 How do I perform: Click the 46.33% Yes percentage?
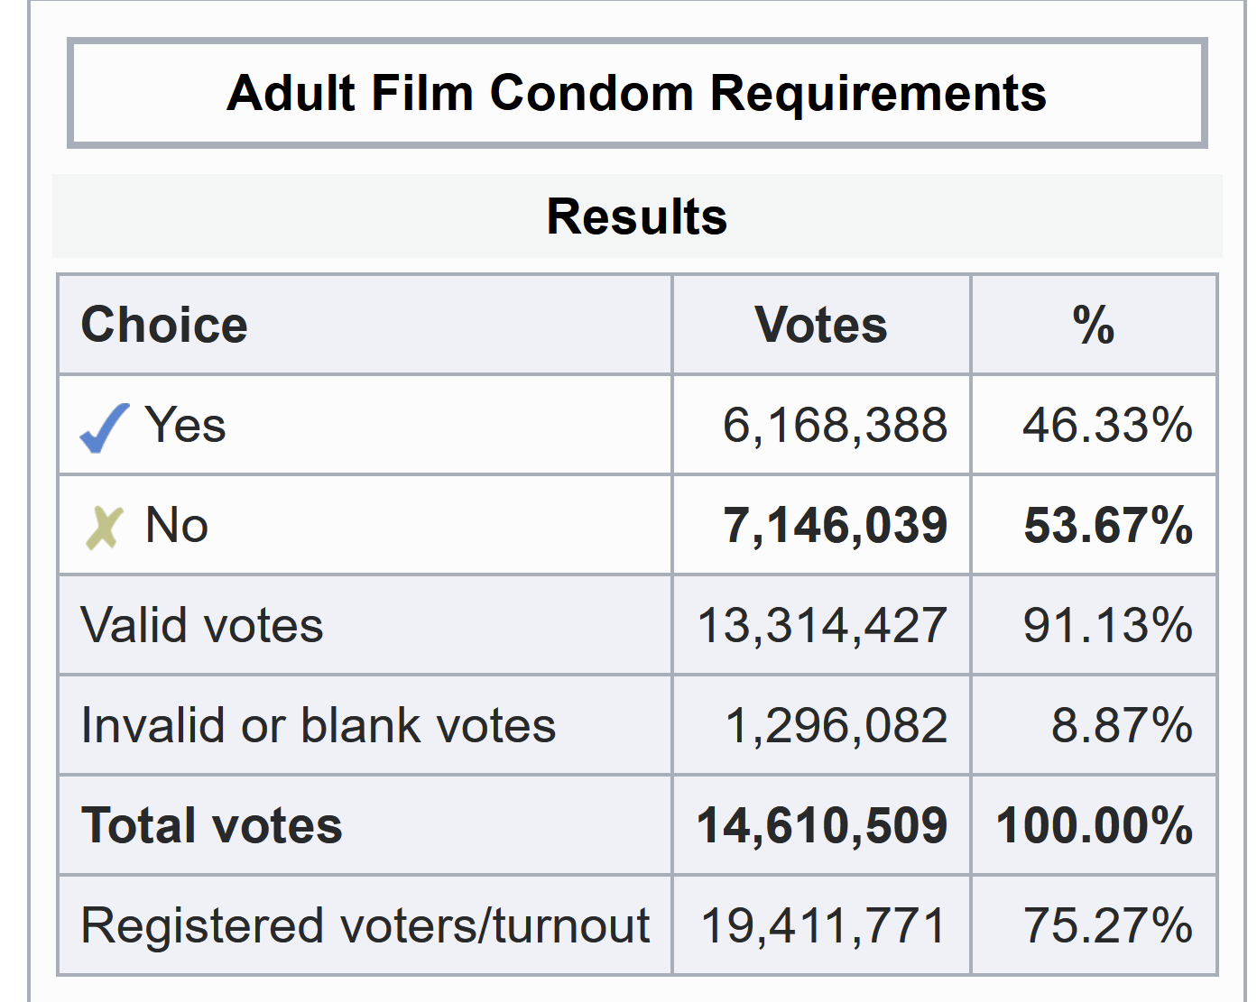coord(1107,425)
